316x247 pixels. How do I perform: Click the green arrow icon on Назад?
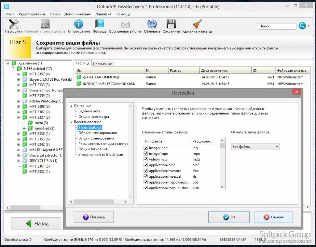tap(29, 224)
